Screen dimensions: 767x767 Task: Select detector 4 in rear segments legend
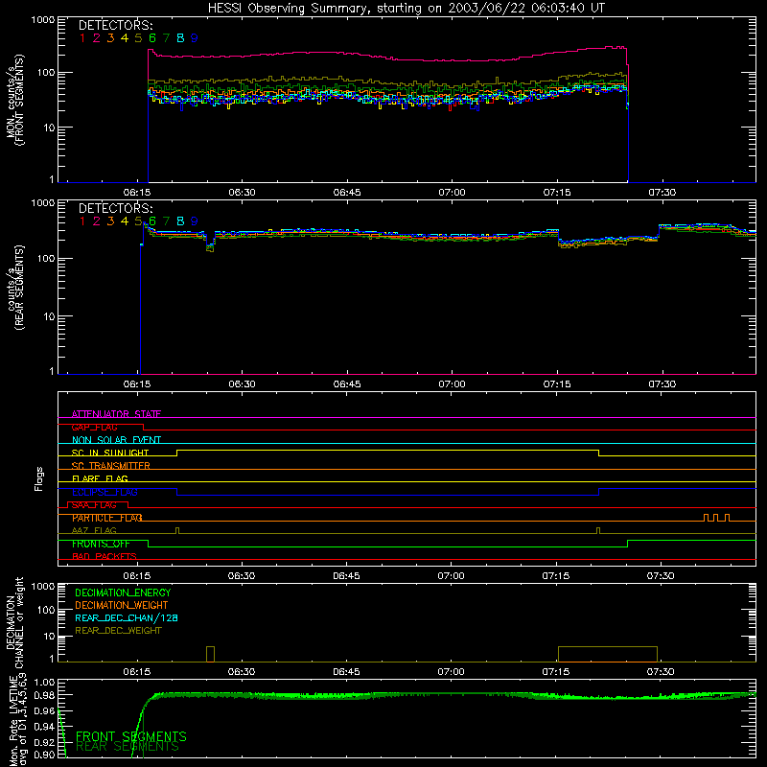coord(125,221)
